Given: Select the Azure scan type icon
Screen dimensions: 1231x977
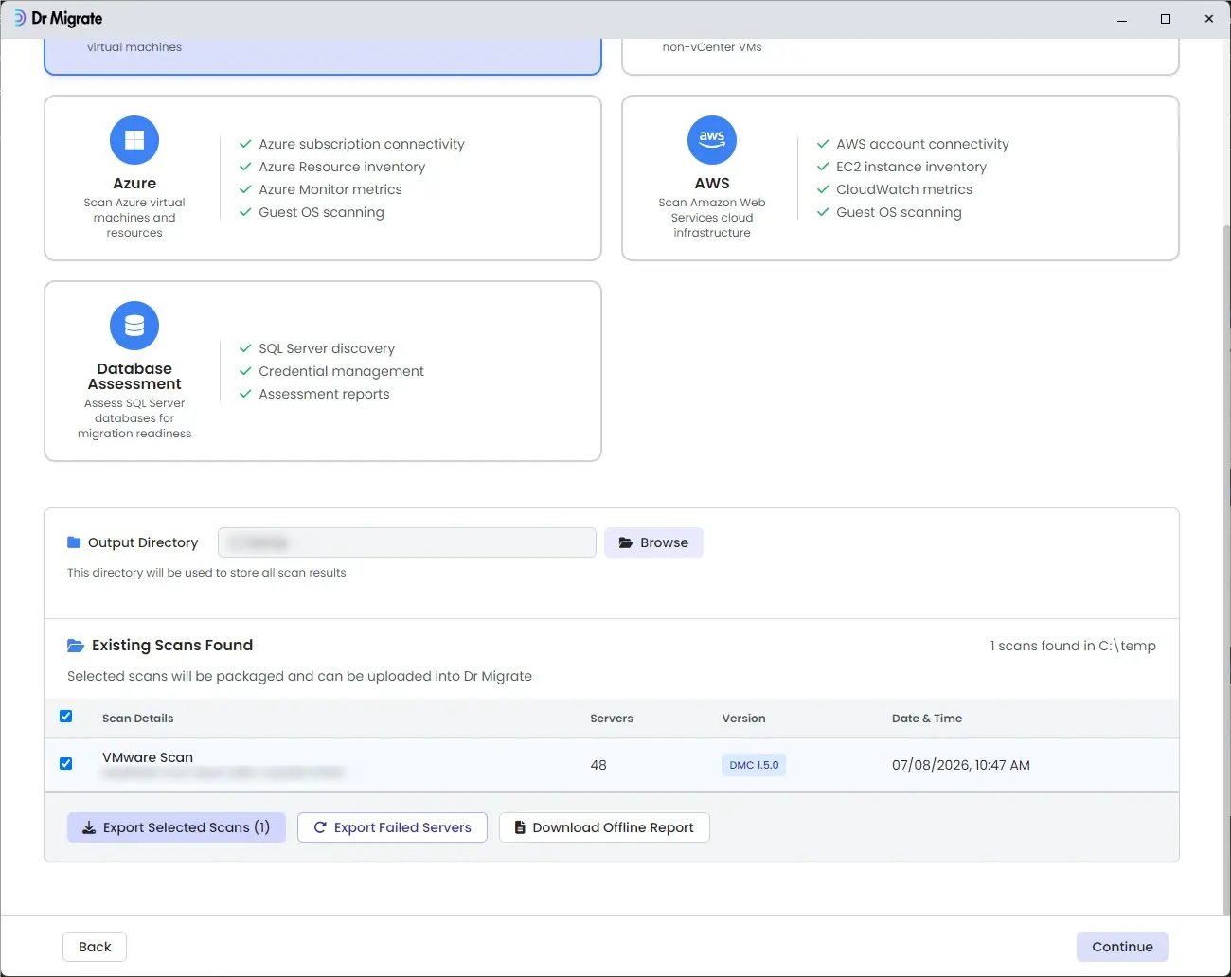Looking at the screenshot, I should [x=134, y=140].
